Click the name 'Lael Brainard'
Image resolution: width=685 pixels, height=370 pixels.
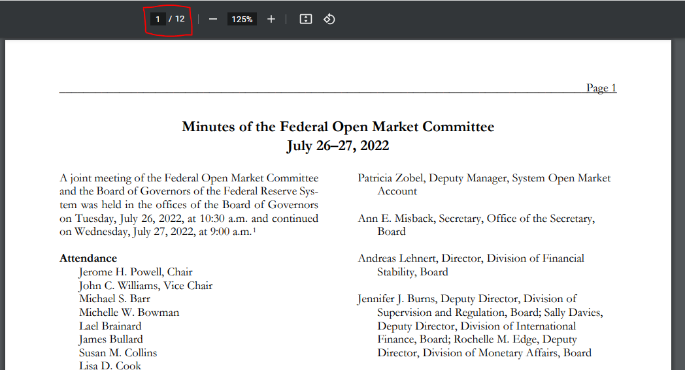[x=110, y=326]
